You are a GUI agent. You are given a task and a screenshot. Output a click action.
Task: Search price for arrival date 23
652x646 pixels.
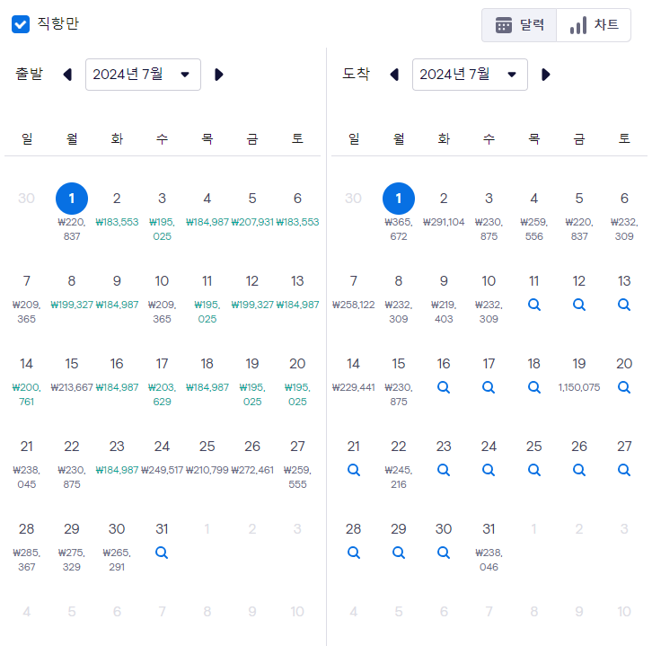click(x=444, y=470)
